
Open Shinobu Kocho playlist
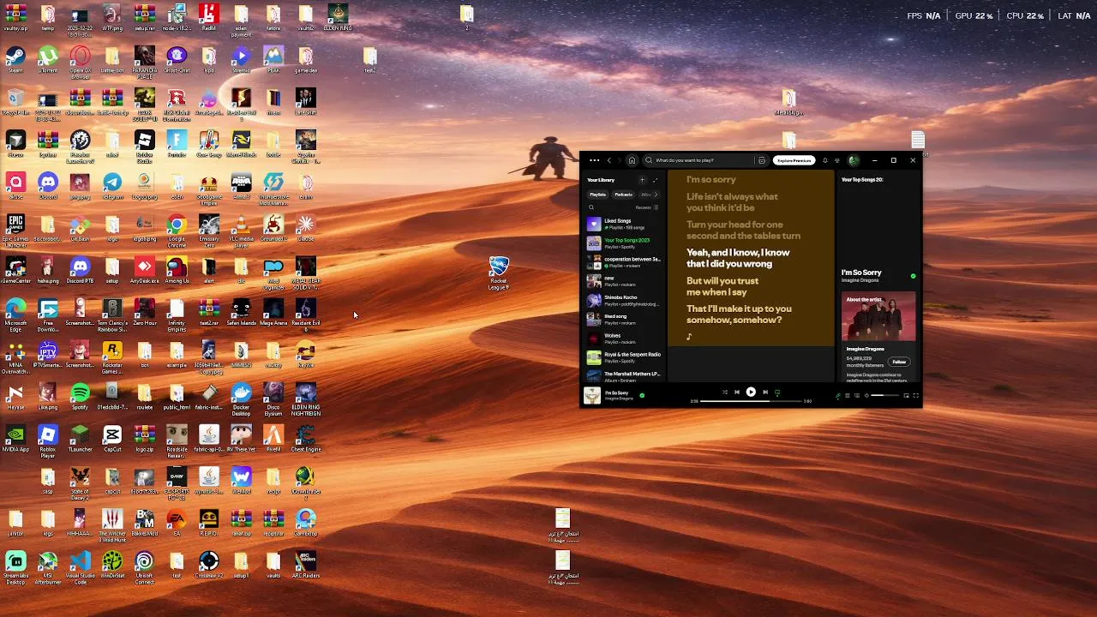tap(623, 300)
